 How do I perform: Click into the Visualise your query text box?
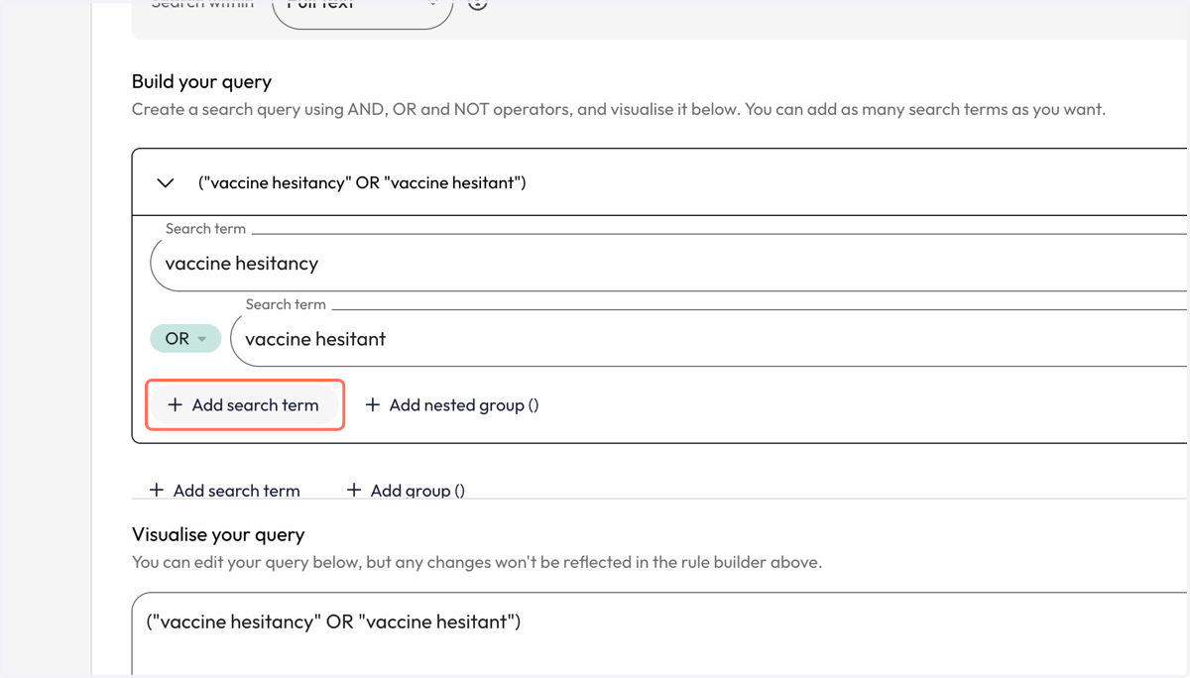click(x=660, y=634)
